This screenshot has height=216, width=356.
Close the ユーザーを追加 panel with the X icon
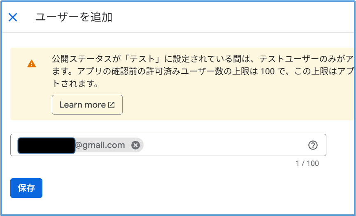pyautogui.click(x=13, y=17)
